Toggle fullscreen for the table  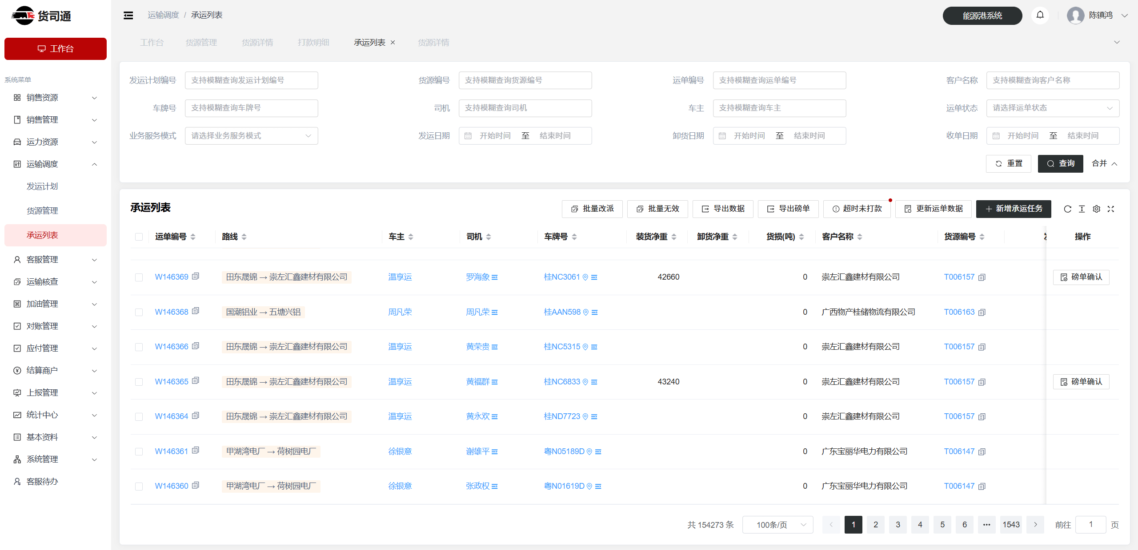pos(1111,209)
